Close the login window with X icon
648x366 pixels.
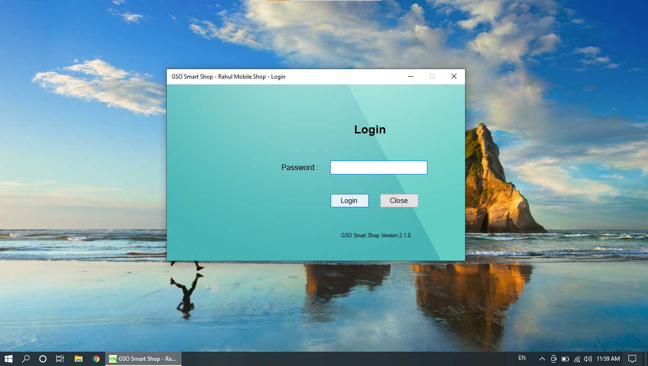454,76
